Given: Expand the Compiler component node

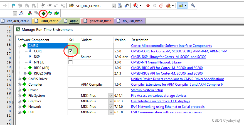Looking at the screenshot, I should coord(19,85).
